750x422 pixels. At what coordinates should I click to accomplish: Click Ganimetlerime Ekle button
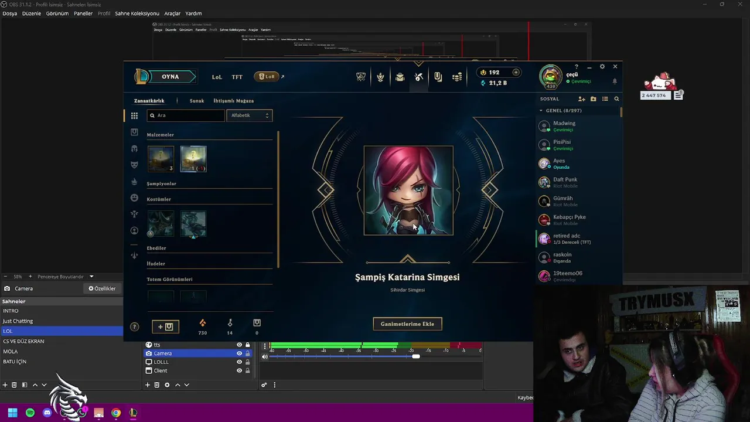coord(407,324)
